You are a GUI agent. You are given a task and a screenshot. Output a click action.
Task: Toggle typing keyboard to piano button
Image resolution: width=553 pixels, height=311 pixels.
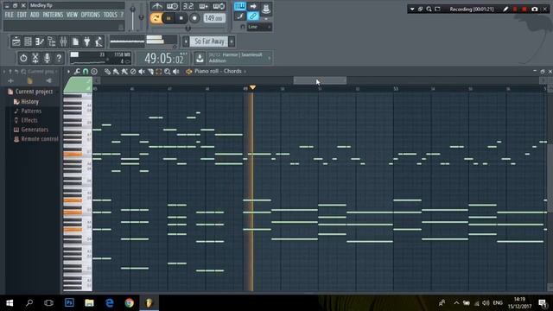240,6
